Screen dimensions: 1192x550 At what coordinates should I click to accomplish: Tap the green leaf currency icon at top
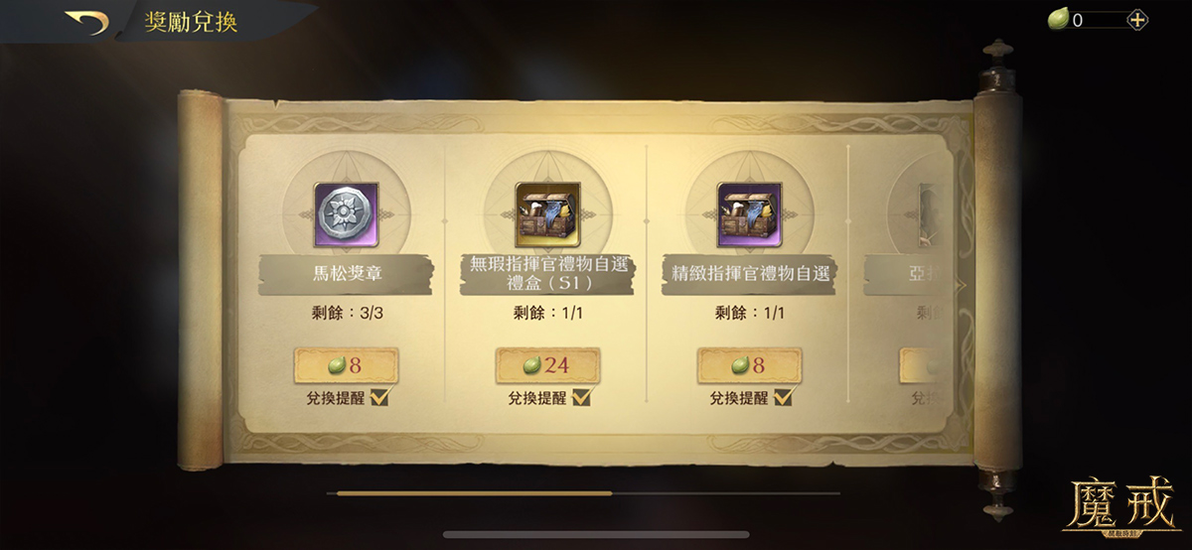tap(1058, 19)
